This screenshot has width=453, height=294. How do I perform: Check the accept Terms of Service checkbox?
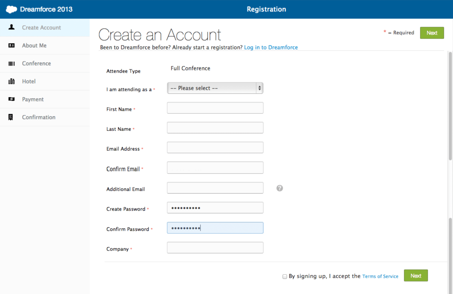click(x=285, y=277)
